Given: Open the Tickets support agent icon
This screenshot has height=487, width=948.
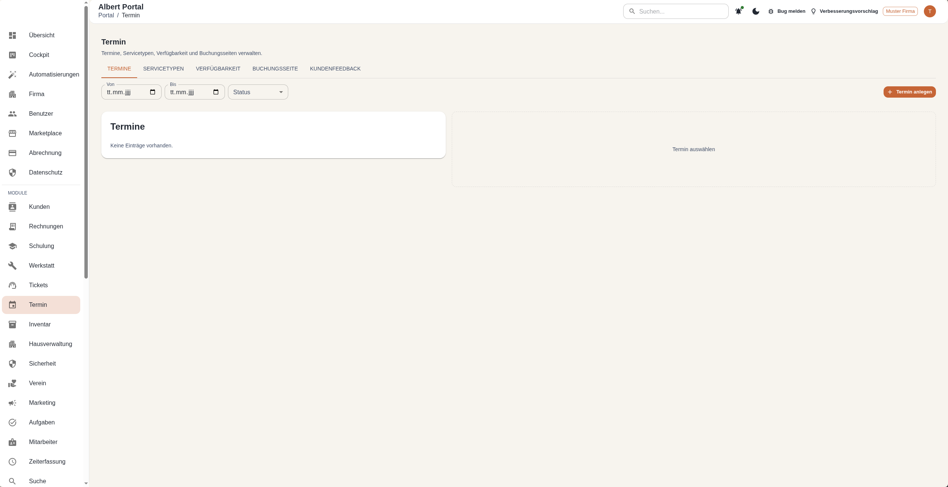Looking at the screenshot, I should point(12,285).
